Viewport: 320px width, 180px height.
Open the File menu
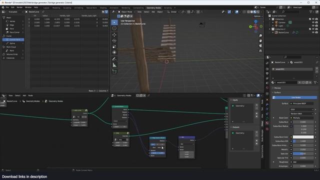click(7, 7)
